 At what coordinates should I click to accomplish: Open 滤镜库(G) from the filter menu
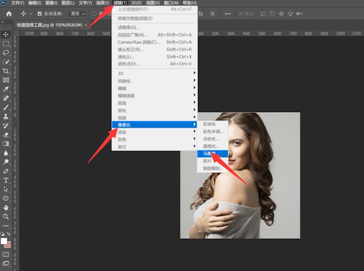tap(154, 28)
